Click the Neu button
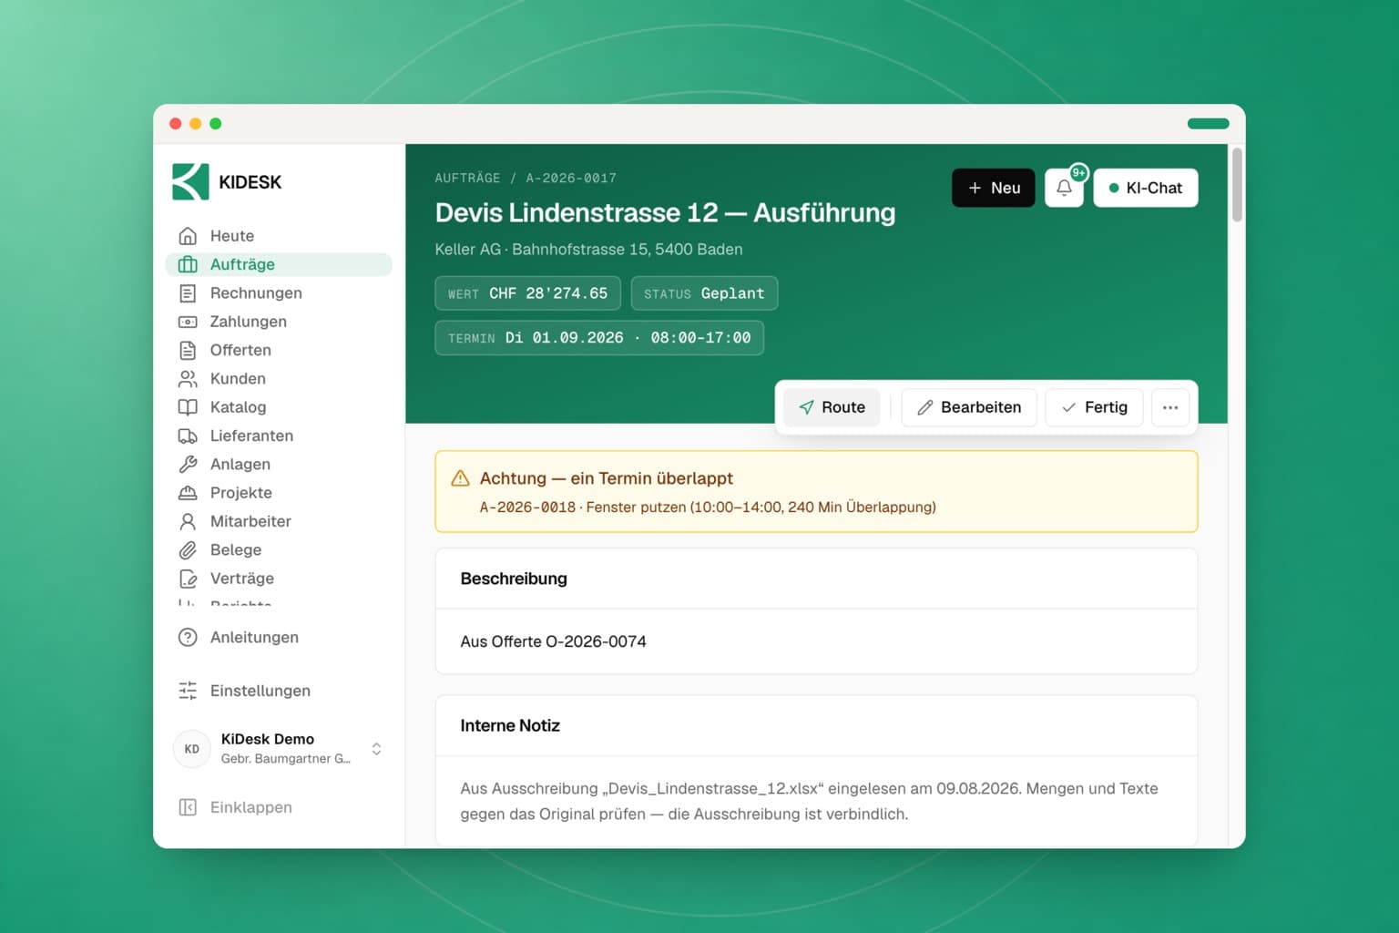1399x933 pixels. (x=993, y=188)
